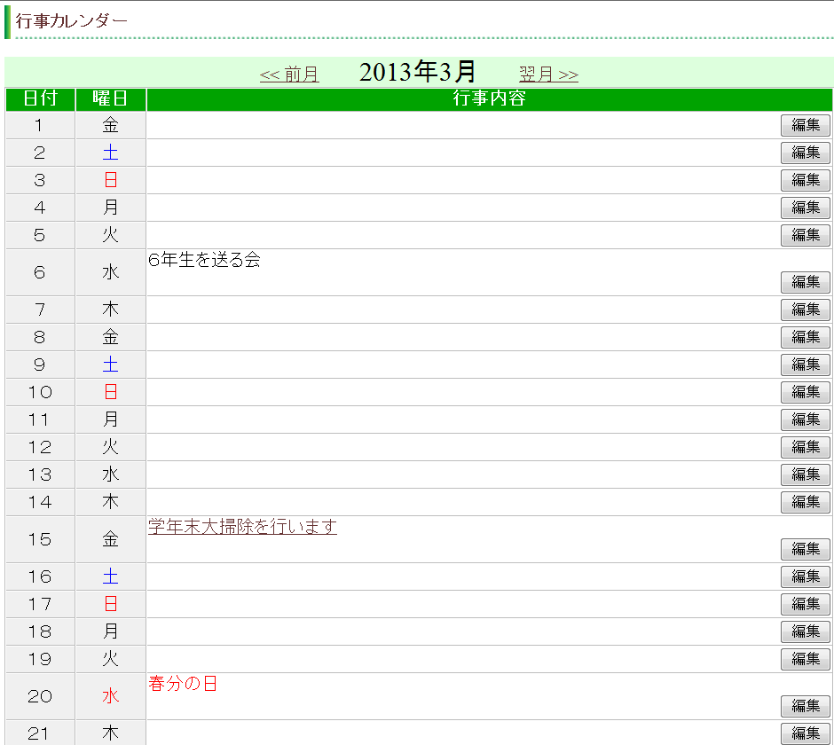Image resolution: width=834 pixels, height=745 pixels.
Task: Edit the day 3 Sunday row
Action: (x=806, y=180)
